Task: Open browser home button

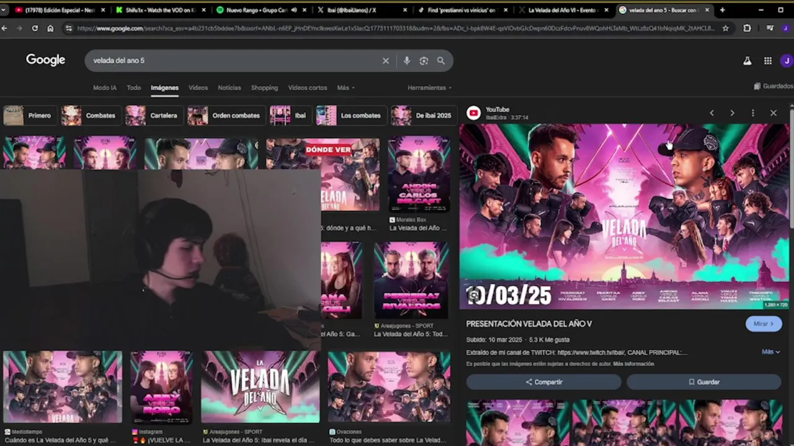Action: [x=50, y=28]
